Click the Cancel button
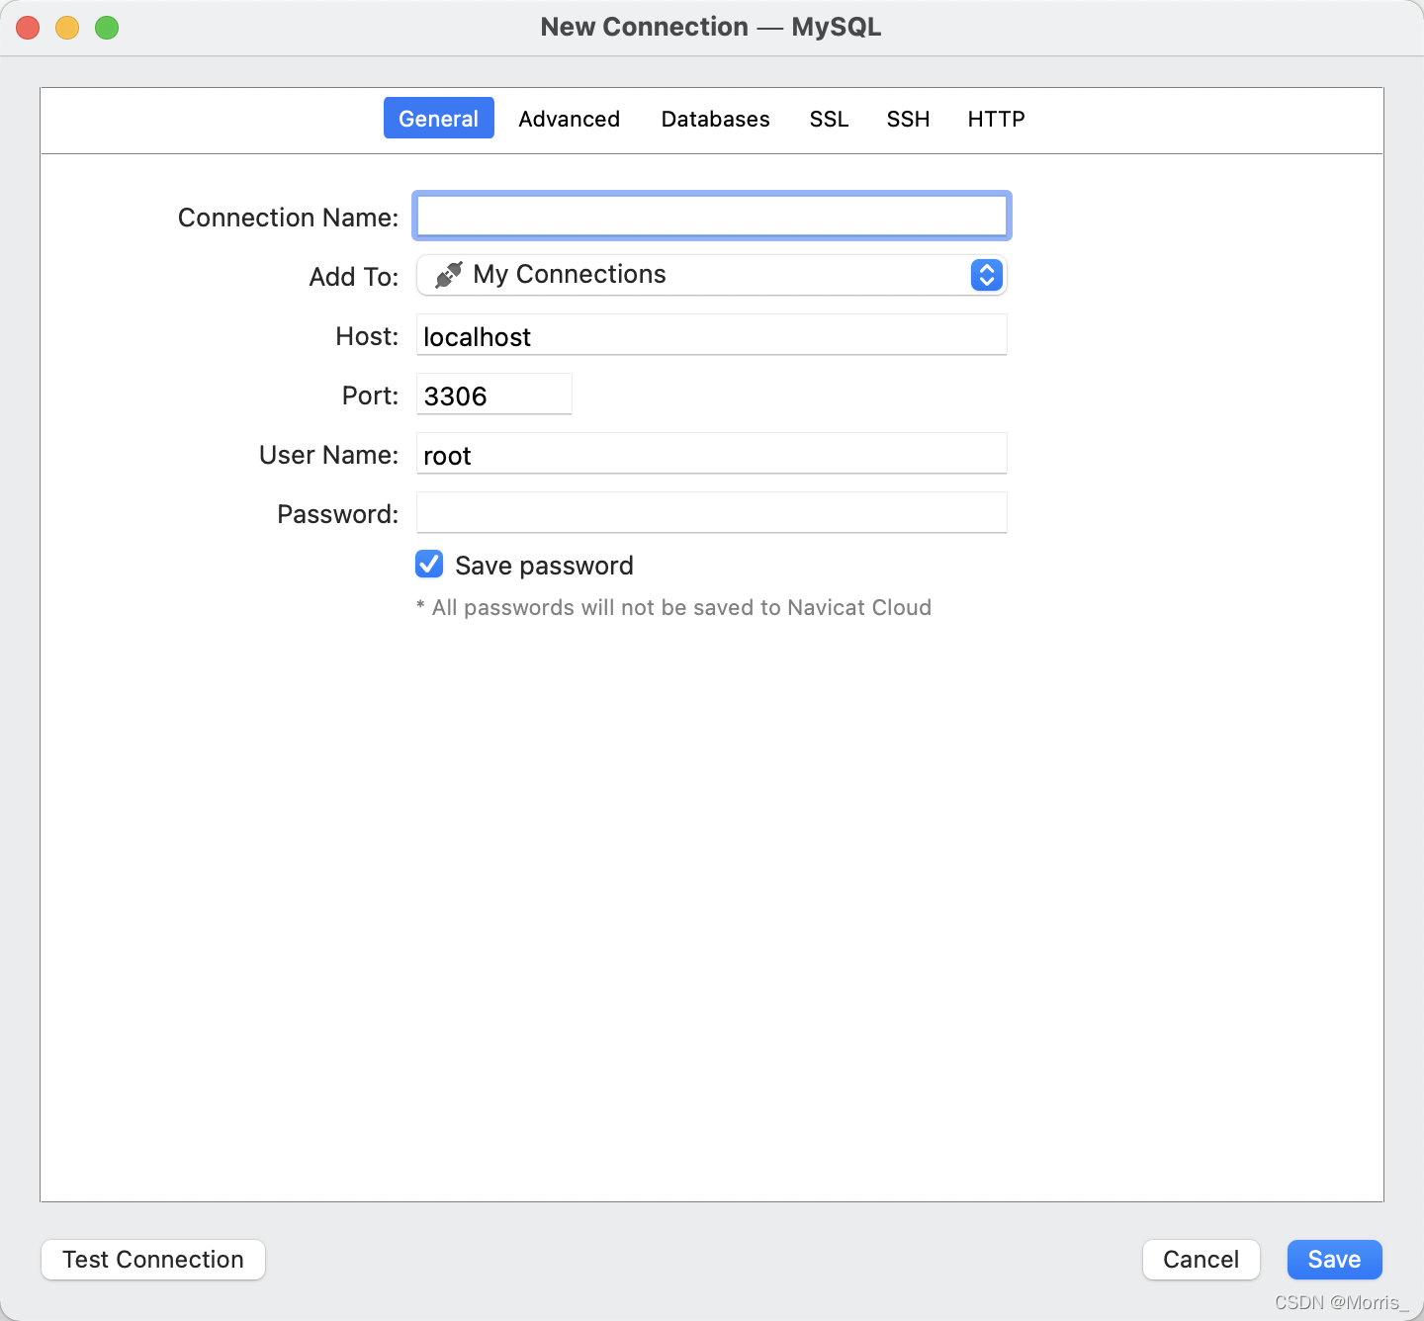Screen dimensions: 1424x1321 tap(1201, 1260)
